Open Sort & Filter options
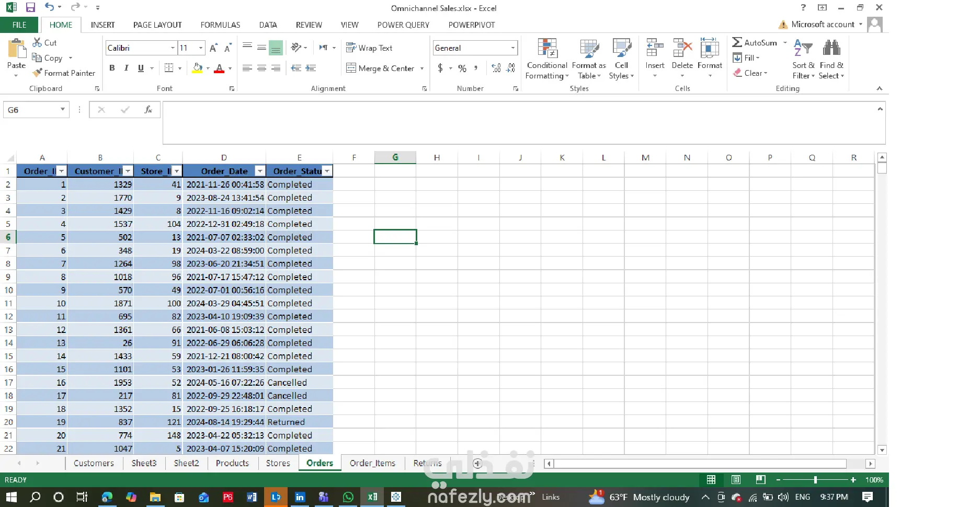Screen dimensions: 958x507 pos(803,59)
